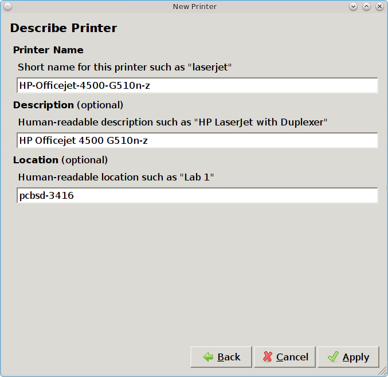Click the hint text mentioning "laserjet"

pyautogui.click(x=125, y=67)
